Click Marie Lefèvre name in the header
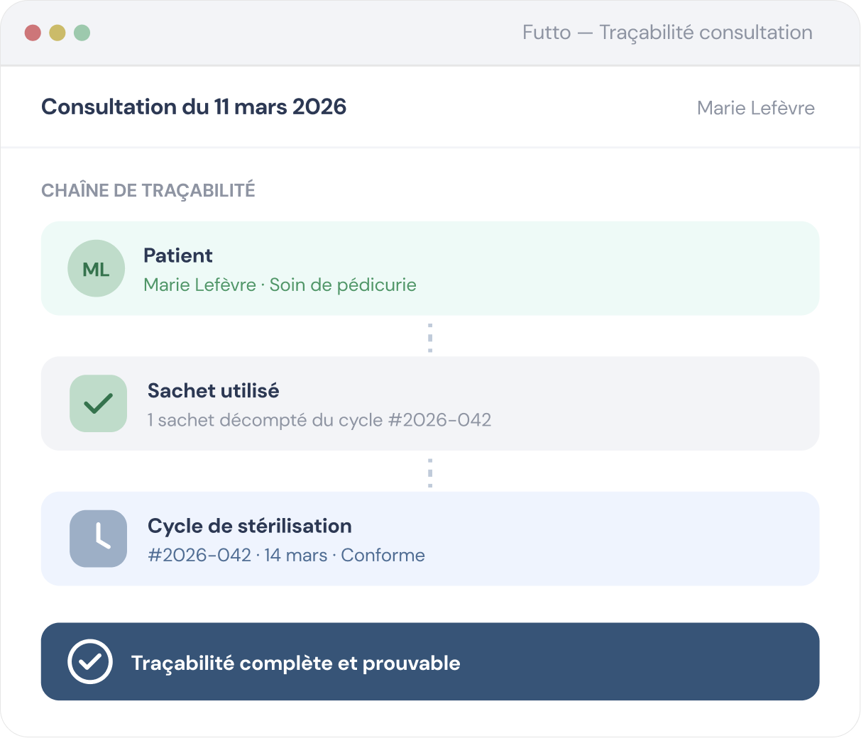The height and width of the screenshot is (738, 861). point(756,108)
